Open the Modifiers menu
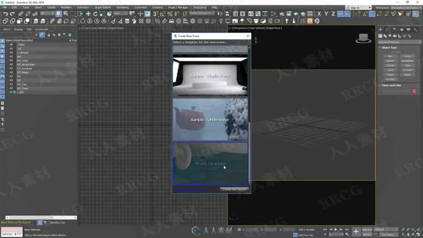This screenshot has width=423, height=238. pyautogui.click(x=66, y=7)
